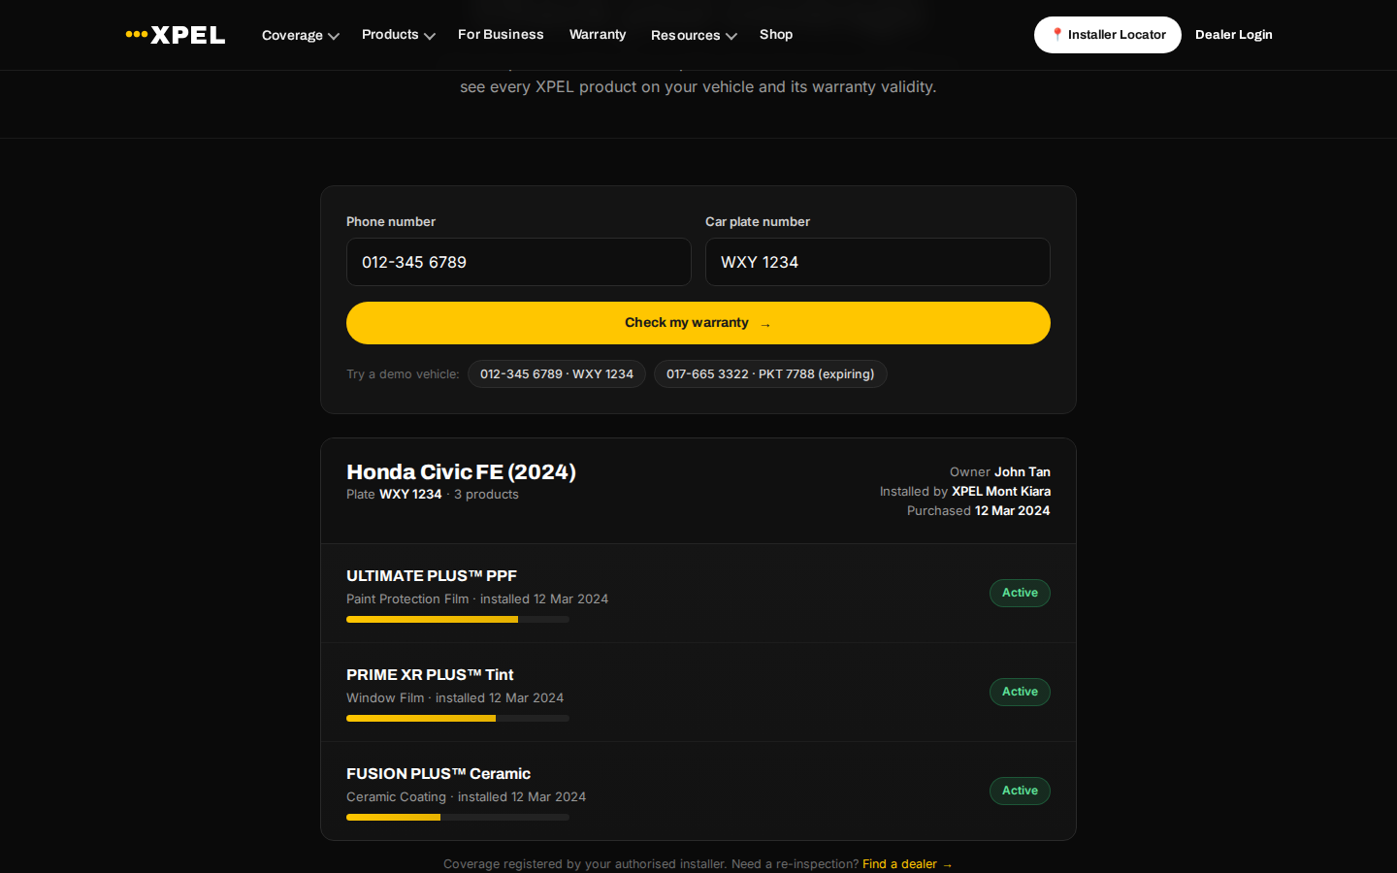This screenshot has height=873, width=1397.
Task: Click the FUSION PLUS Ceramic Active badge
Action: (1020, 791)
